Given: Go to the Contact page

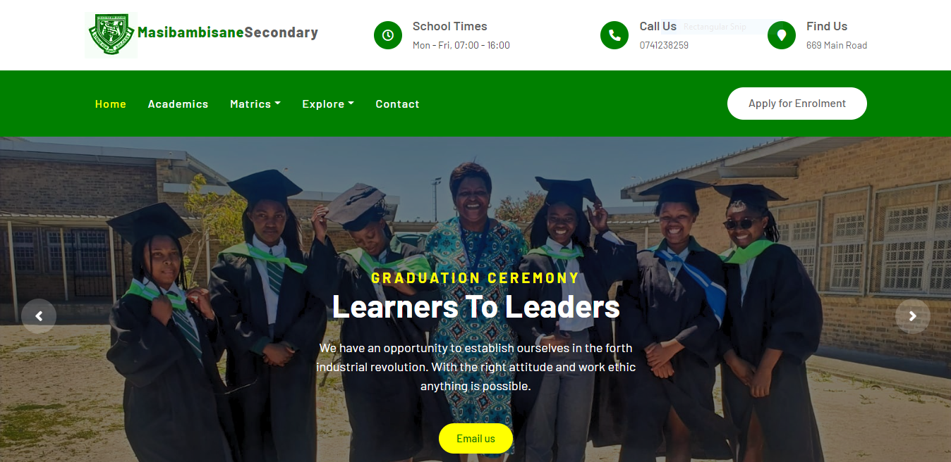Looking at the screenshot, I should coord(397,104).
